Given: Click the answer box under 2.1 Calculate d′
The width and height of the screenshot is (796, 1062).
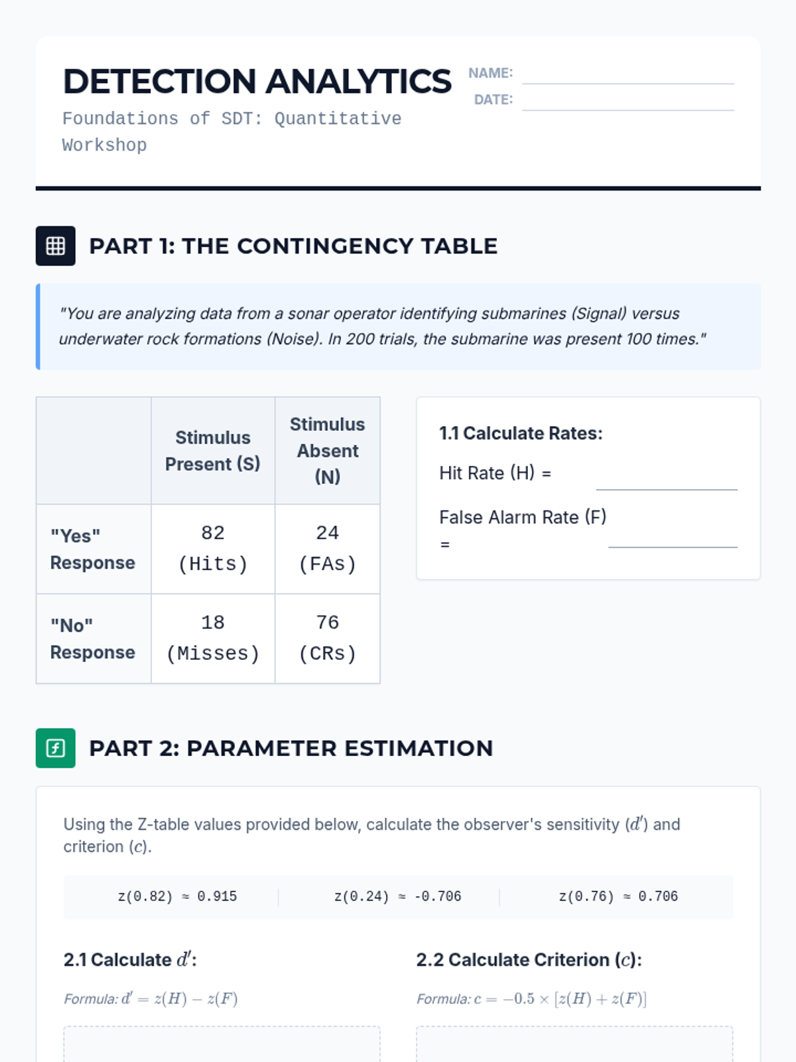Looking at the screenshot, I should [222, 1045].
